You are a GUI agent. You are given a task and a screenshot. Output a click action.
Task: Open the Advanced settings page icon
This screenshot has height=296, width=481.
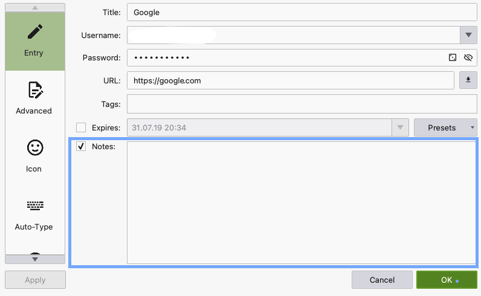(35, 90)
